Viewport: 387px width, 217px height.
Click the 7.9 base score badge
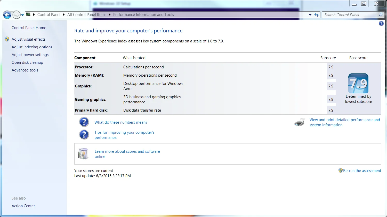point(358,83)
